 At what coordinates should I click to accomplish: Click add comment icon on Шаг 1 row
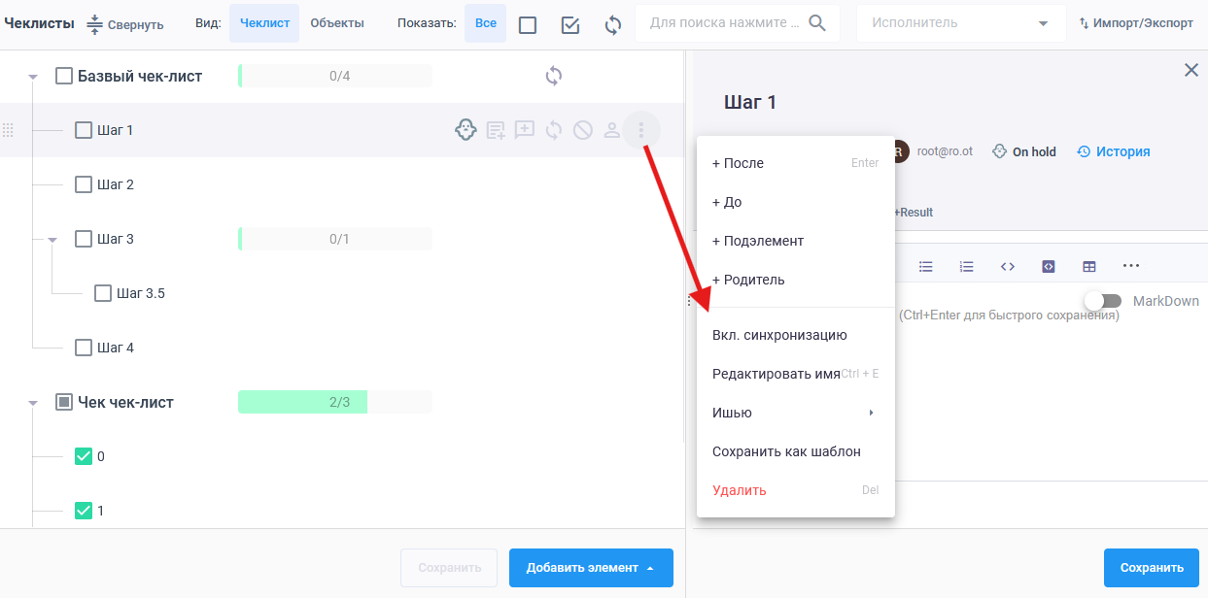pos(525,130)
